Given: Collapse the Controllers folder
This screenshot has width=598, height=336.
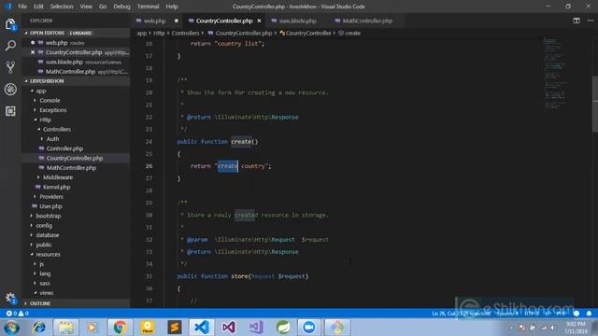Looking at the screenshot, I should [x=56, y=130].
